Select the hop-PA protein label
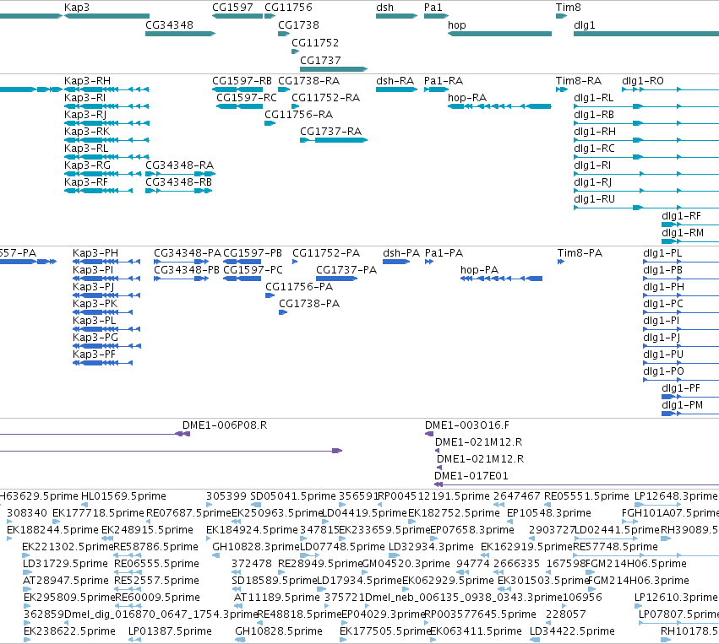719x644 pixels. 479,270
